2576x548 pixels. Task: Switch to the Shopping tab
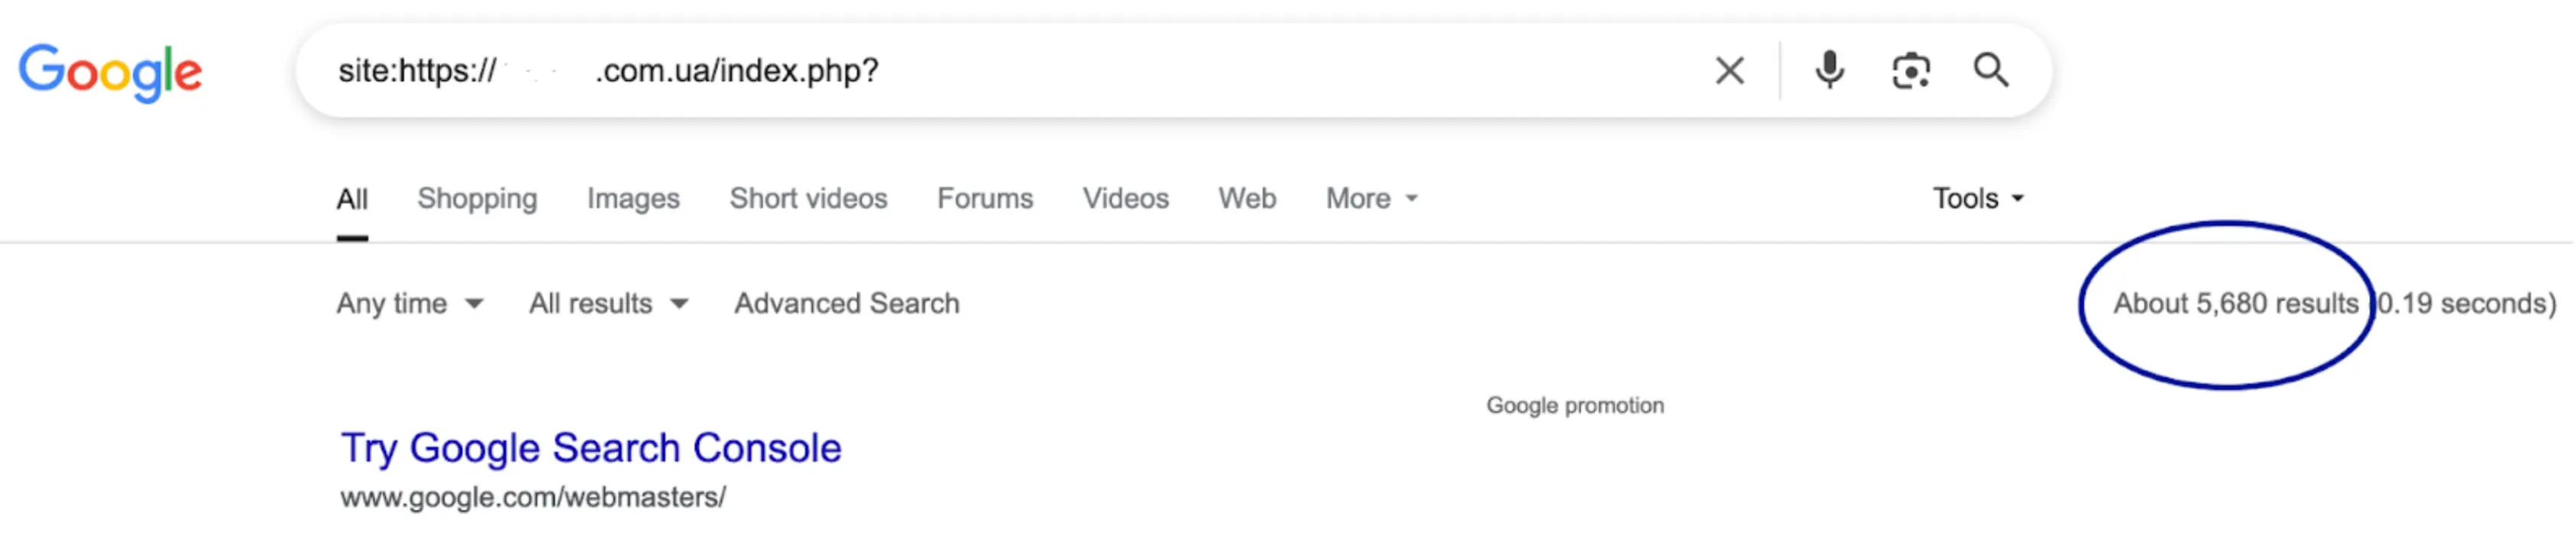coord(477,198)
